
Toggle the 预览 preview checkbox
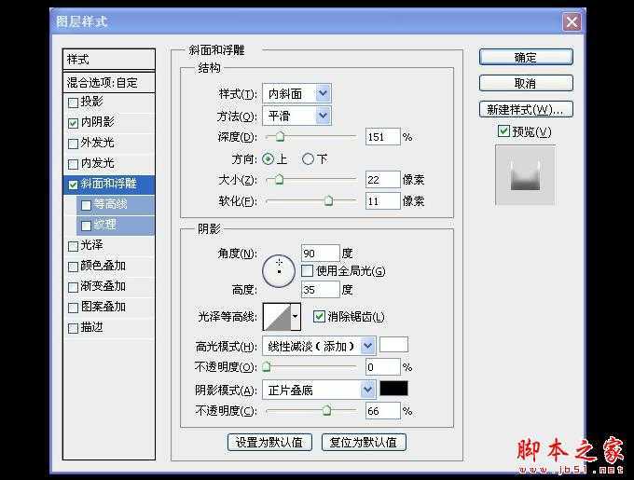point(503,131)
